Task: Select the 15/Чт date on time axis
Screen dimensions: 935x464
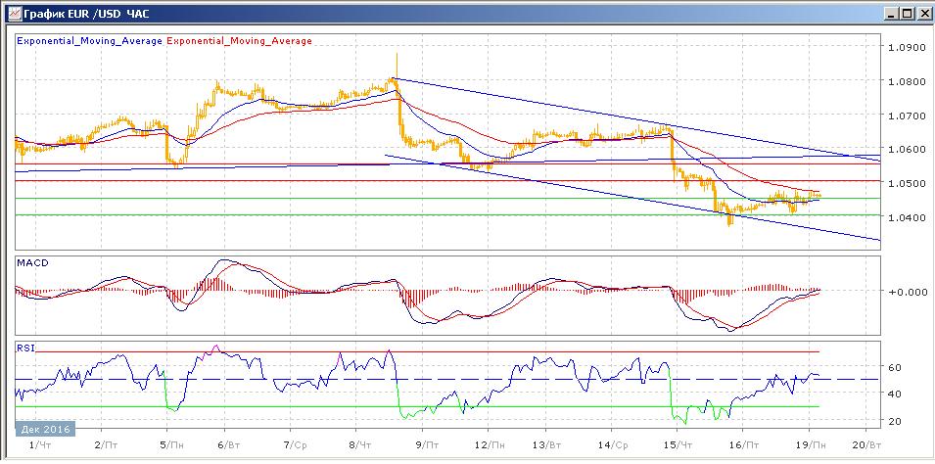Action: point(678,443)
